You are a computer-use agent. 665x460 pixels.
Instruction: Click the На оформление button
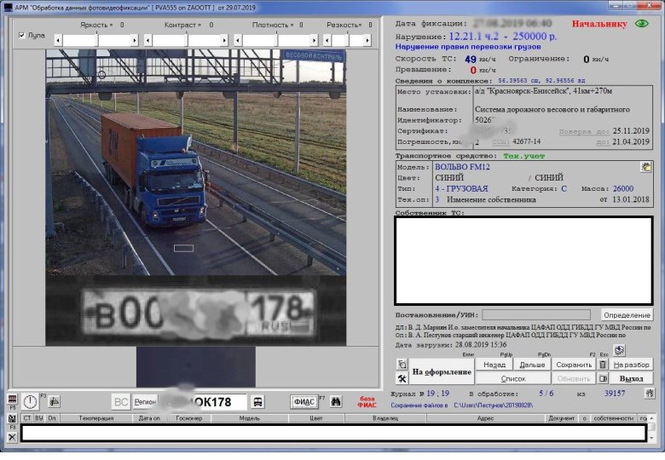click(x=441, y=371)
